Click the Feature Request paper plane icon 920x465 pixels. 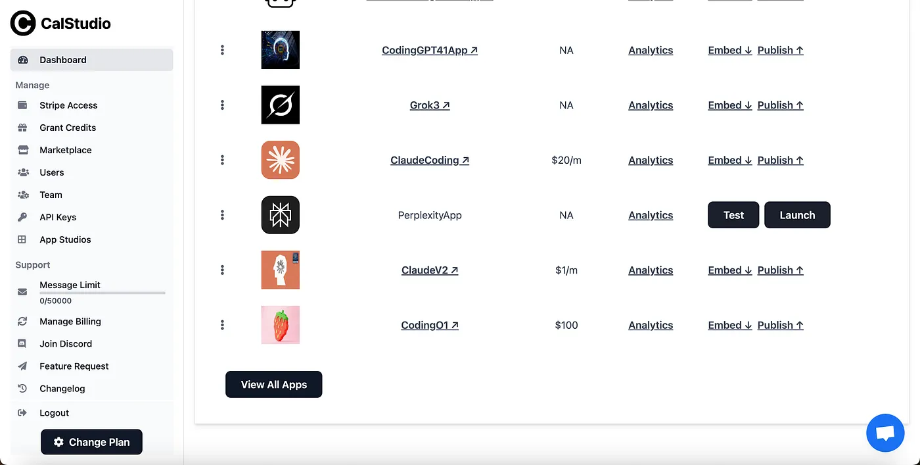[x=23, y=366]
